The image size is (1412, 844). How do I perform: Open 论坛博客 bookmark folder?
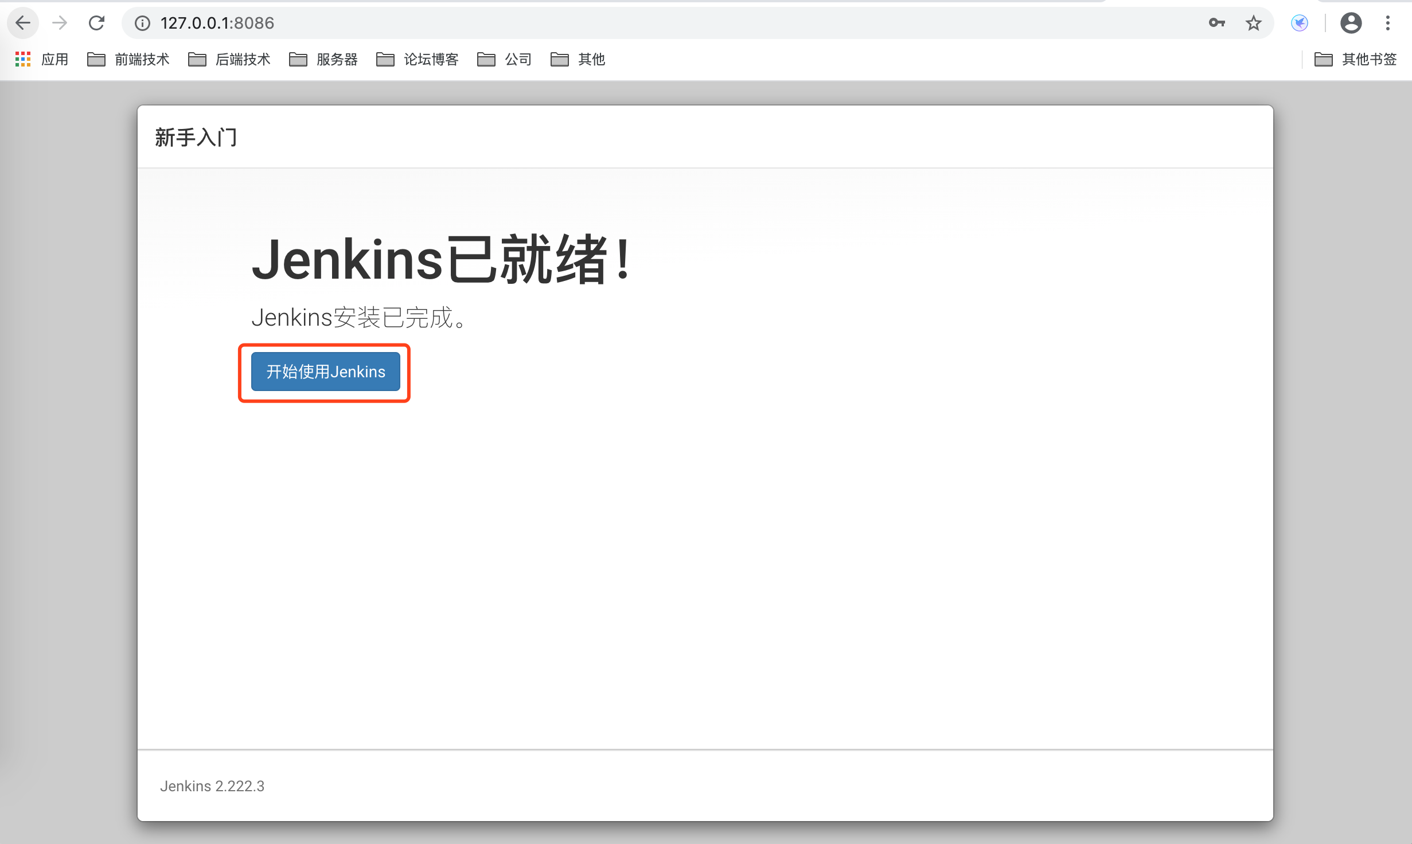pos(418,59)
